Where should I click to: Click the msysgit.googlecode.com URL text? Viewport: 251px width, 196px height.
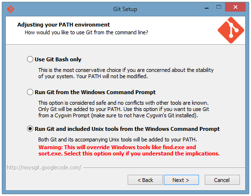click(x=44, y=168)
